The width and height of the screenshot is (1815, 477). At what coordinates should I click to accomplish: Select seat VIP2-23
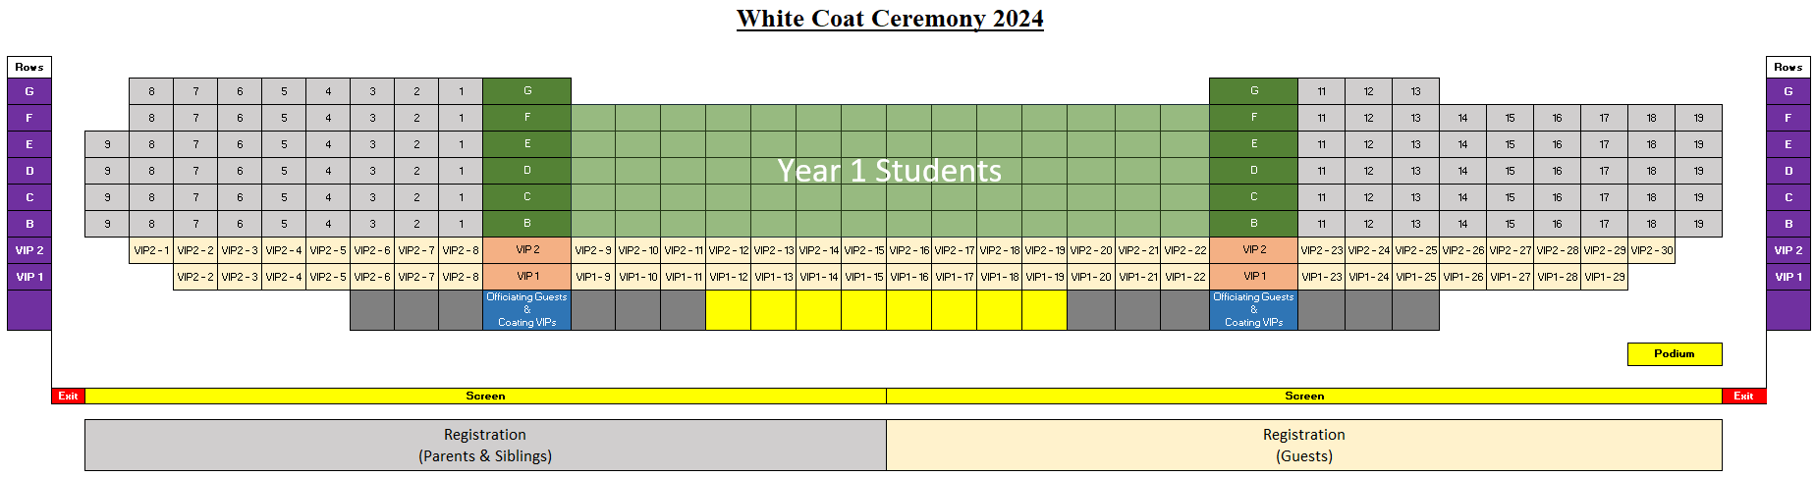[1322, 250]
